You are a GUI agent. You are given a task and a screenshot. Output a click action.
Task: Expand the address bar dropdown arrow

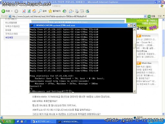(x=145, y=16)
